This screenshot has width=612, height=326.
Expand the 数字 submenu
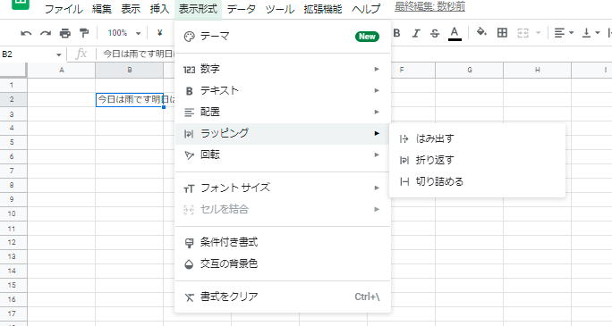coord(283,69)
